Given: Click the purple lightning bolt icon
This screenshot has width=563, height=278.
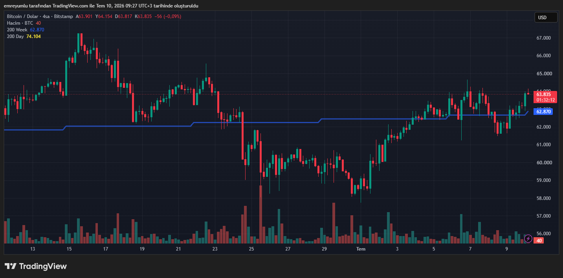Looking at the screenshot, I should point(528,238).
